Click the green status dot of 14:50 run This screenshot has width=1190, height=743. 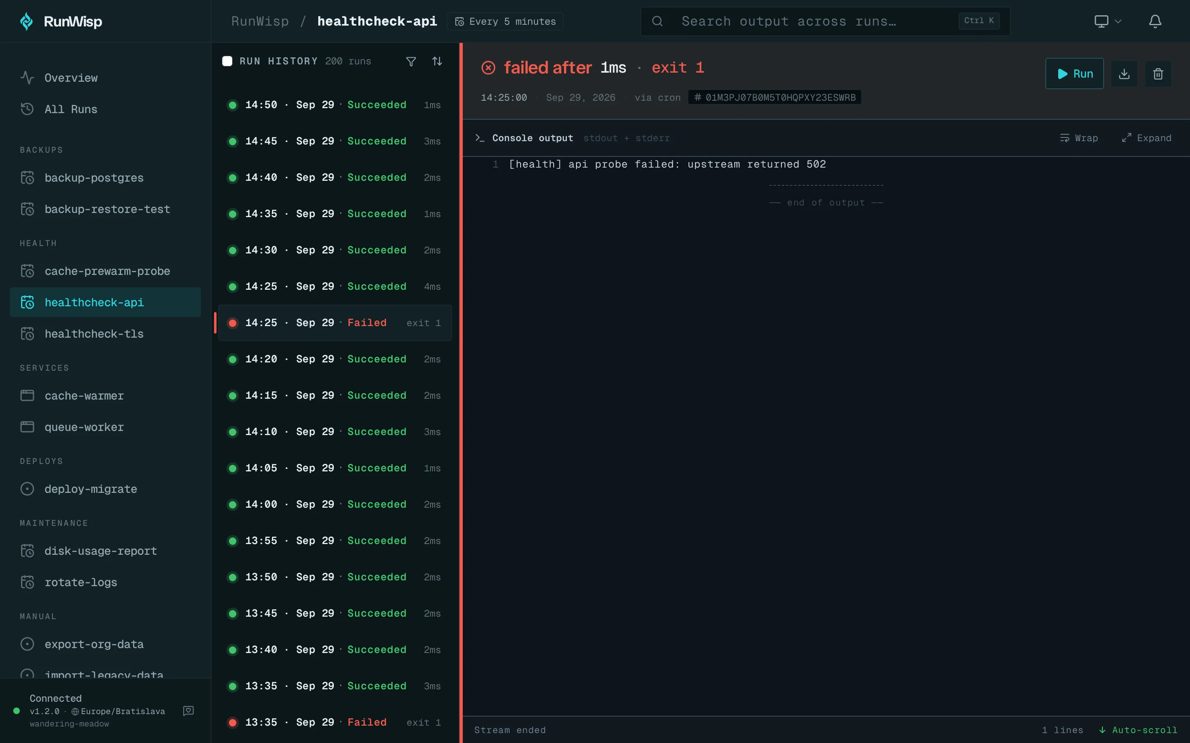233,105
